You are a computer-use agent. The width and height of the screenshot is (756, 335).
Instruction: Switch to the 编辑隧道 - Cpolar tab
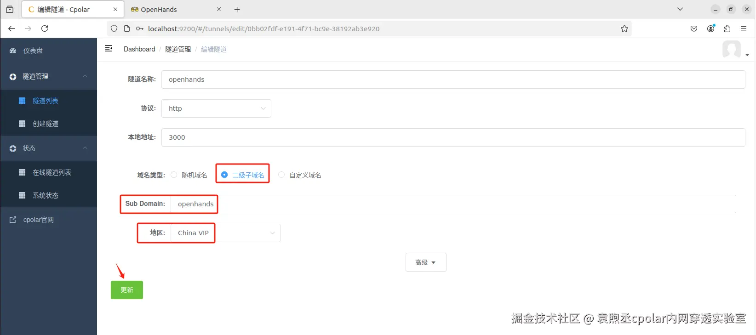pos(73,9)
